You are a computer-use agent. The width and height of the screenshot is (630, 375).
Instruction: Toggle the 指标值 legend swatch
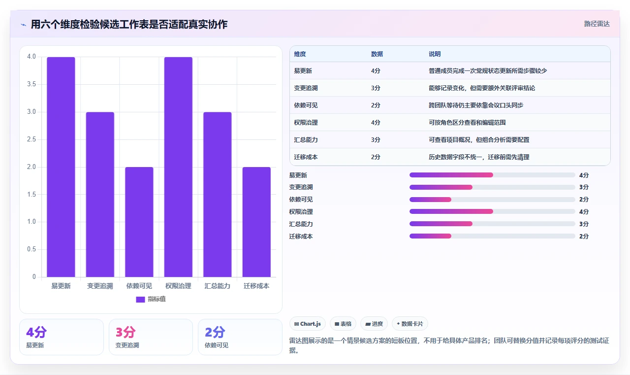[140, 299]
